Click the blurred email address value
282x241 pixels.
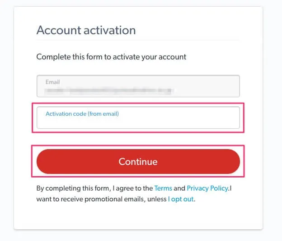coord(108,91)
